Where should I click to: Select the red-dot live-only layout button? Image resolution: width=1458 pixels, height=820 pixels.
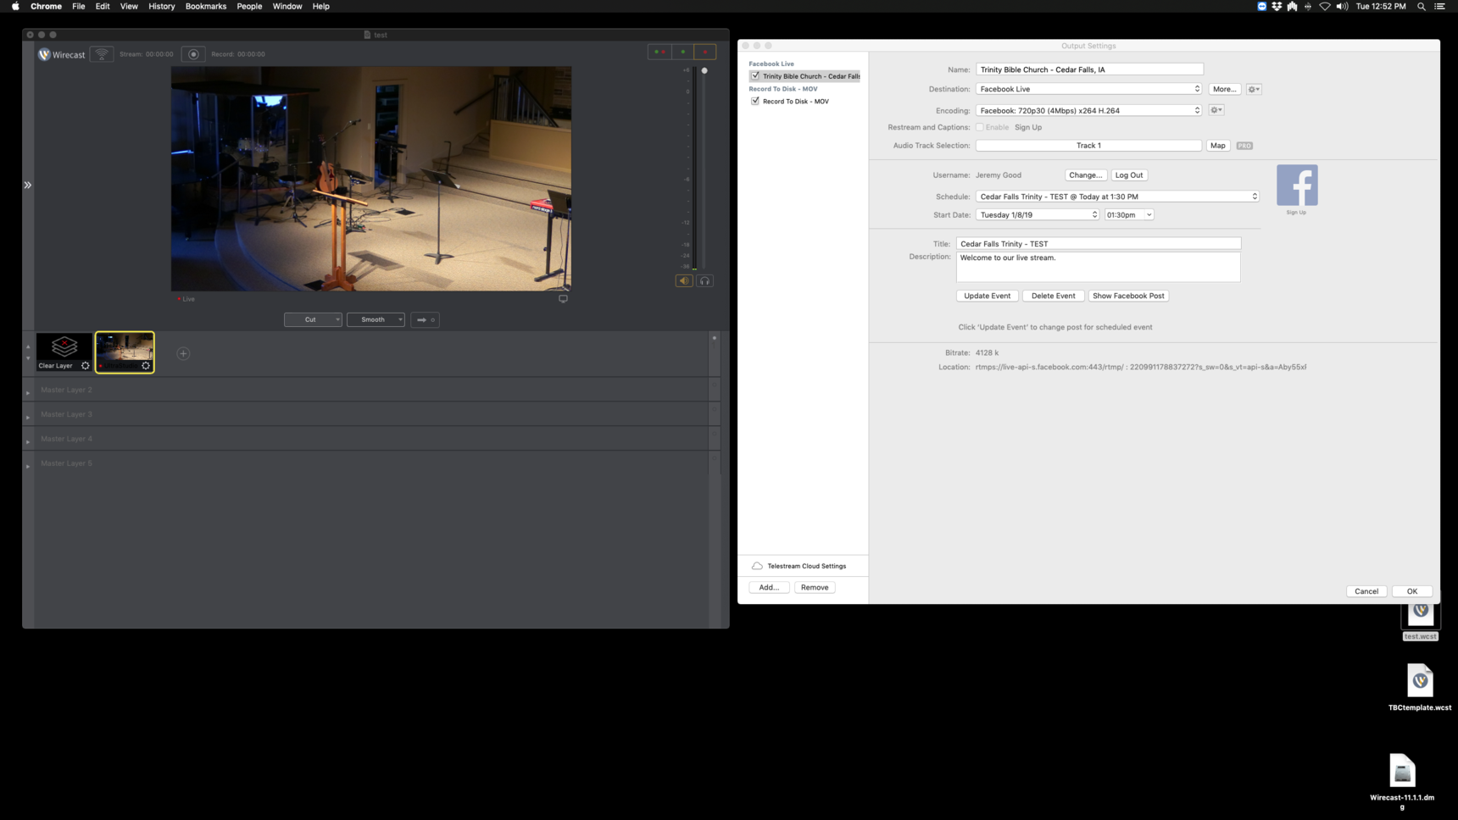[705, 52]
